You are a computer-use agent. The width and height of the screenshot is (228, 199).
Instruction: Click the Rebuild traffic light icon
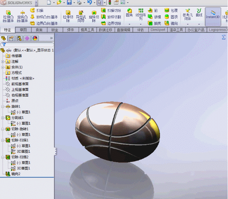110,2
